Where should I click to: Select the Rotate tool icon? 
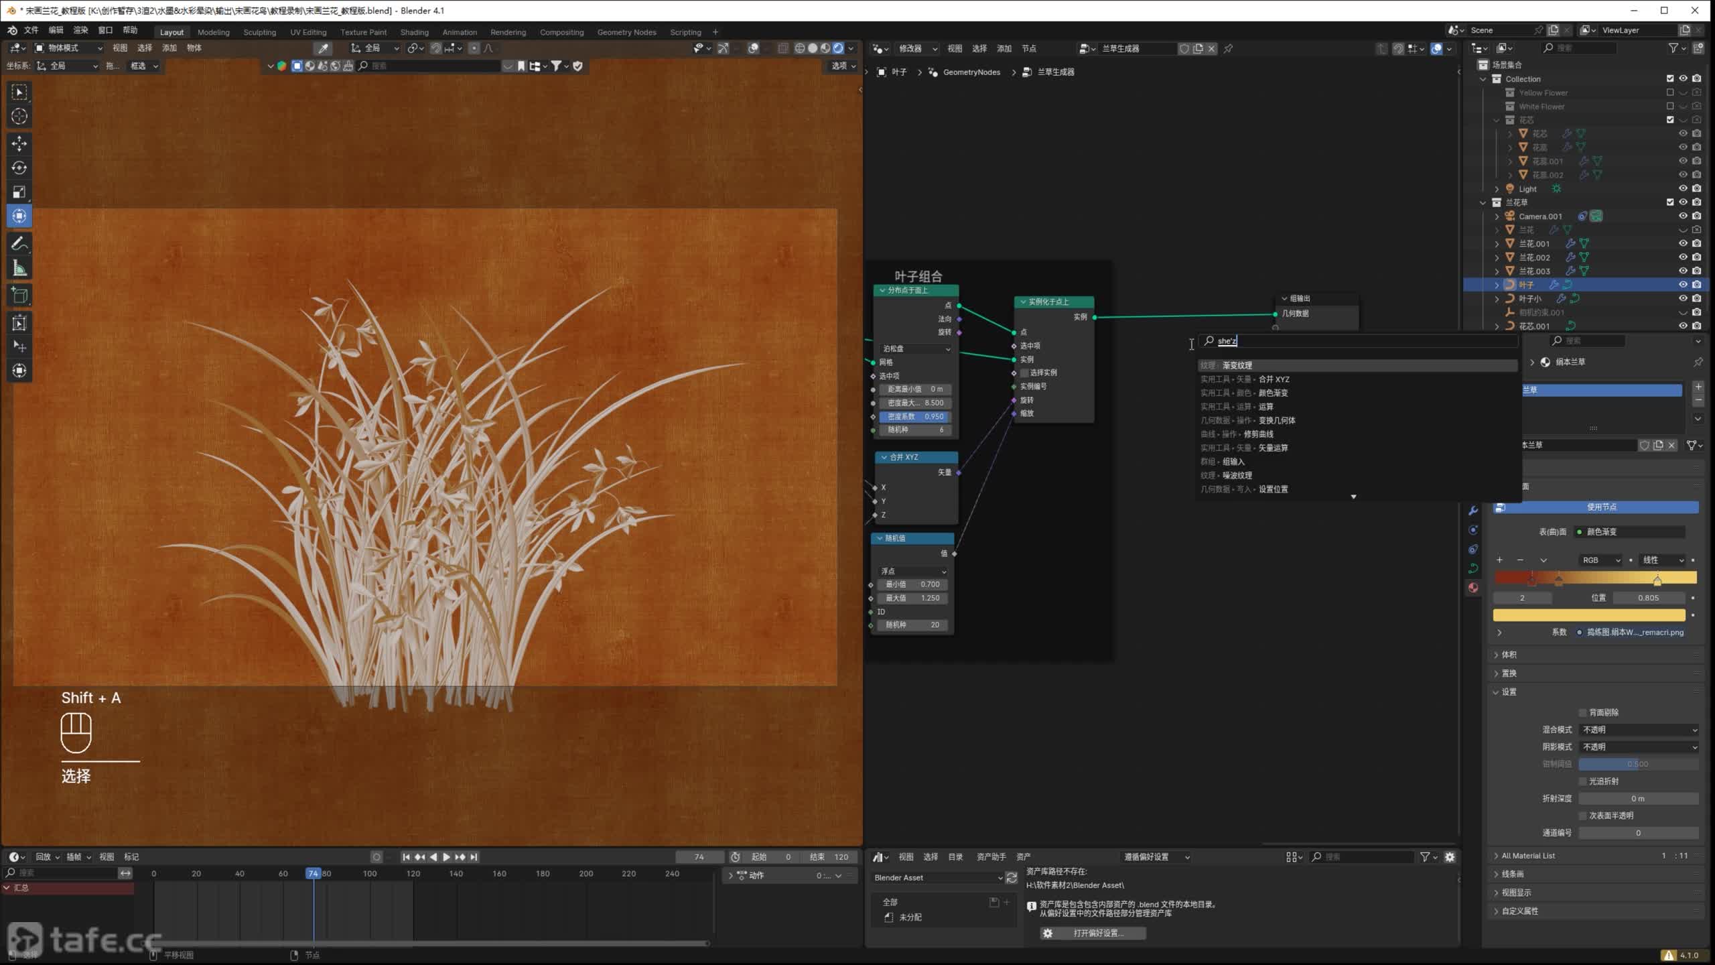tap(19, 168)
